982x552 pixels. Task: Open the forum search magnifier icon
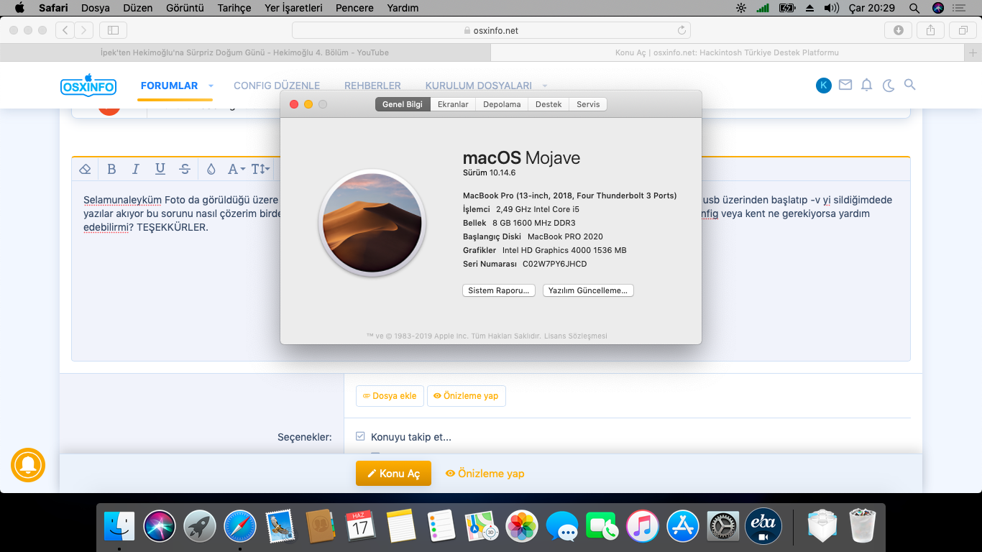[909, 85]
